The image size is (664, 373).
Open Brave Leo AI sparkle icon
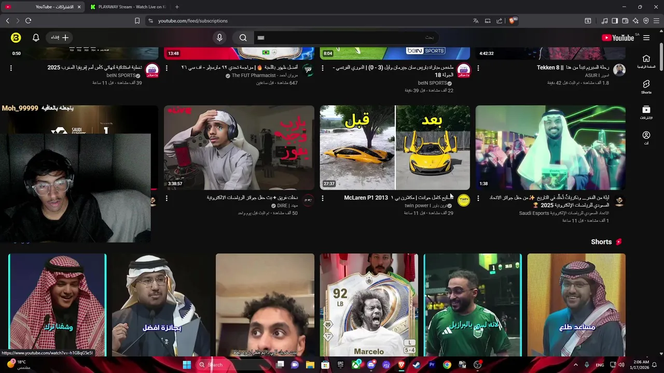tap(635, 21)
